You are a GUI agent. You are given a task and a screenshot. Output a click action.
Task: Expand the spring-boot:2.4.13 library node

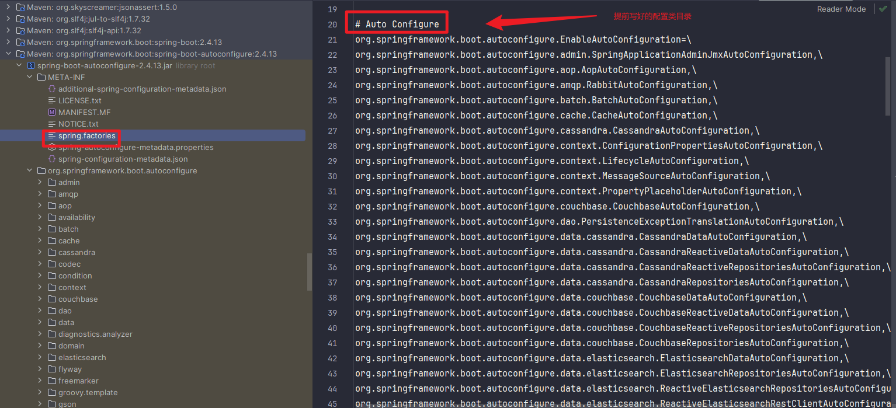pyautogui.click(x=8, y=43)
